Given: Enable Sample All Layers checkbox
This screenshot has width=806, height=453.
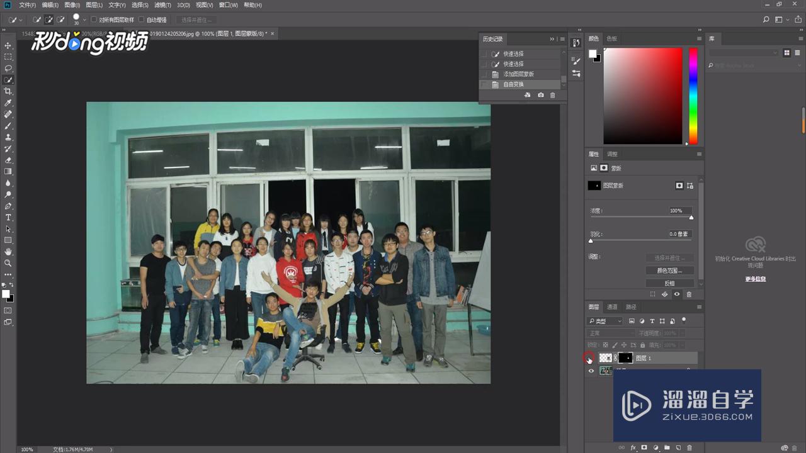Looking at the screenshot, I should click(x=94, y=20).
